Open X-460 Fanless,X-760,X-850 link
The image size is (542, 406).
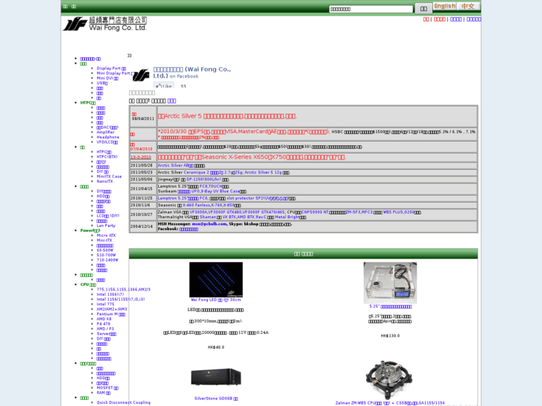click(x=209, y=206)
